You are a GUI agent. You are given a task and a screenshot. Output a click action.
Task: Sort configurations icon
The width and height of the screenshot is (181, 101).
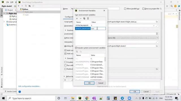[x=33, y=6]
